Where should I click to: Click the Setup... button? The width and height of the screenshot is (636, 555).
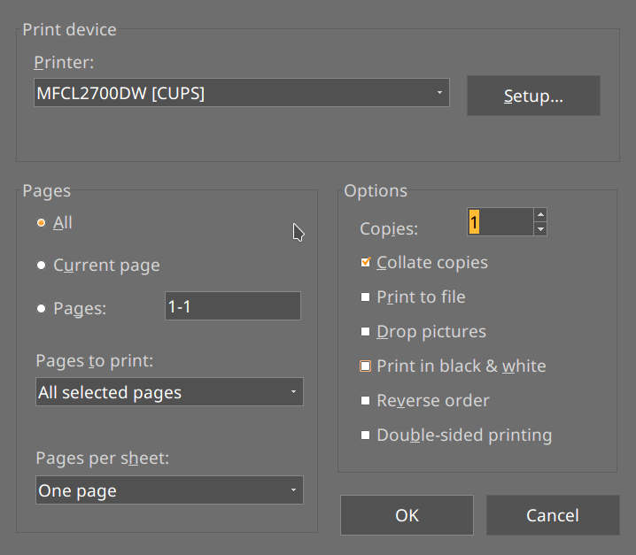click(x=533, y=96)
